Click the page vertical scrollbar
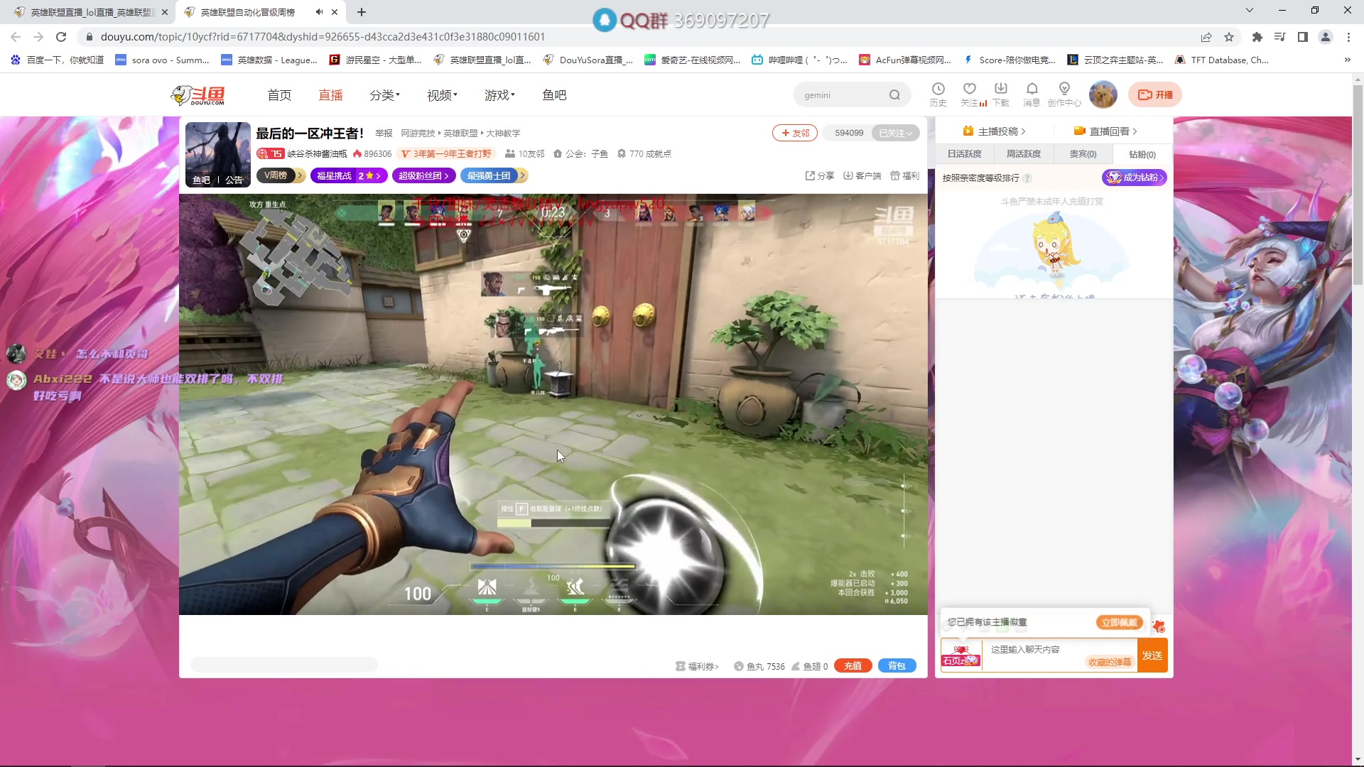This screenshot has height=767, width=1364. pos(1358,185)
